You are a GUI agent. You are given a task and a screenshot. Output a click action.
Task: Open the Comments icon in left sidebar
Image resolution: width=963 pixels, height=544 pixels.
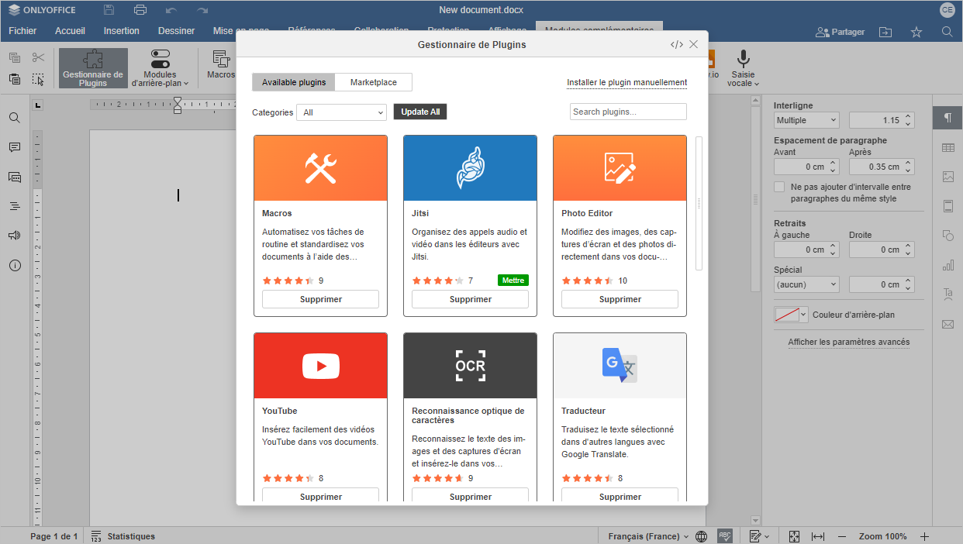point(15,147)
